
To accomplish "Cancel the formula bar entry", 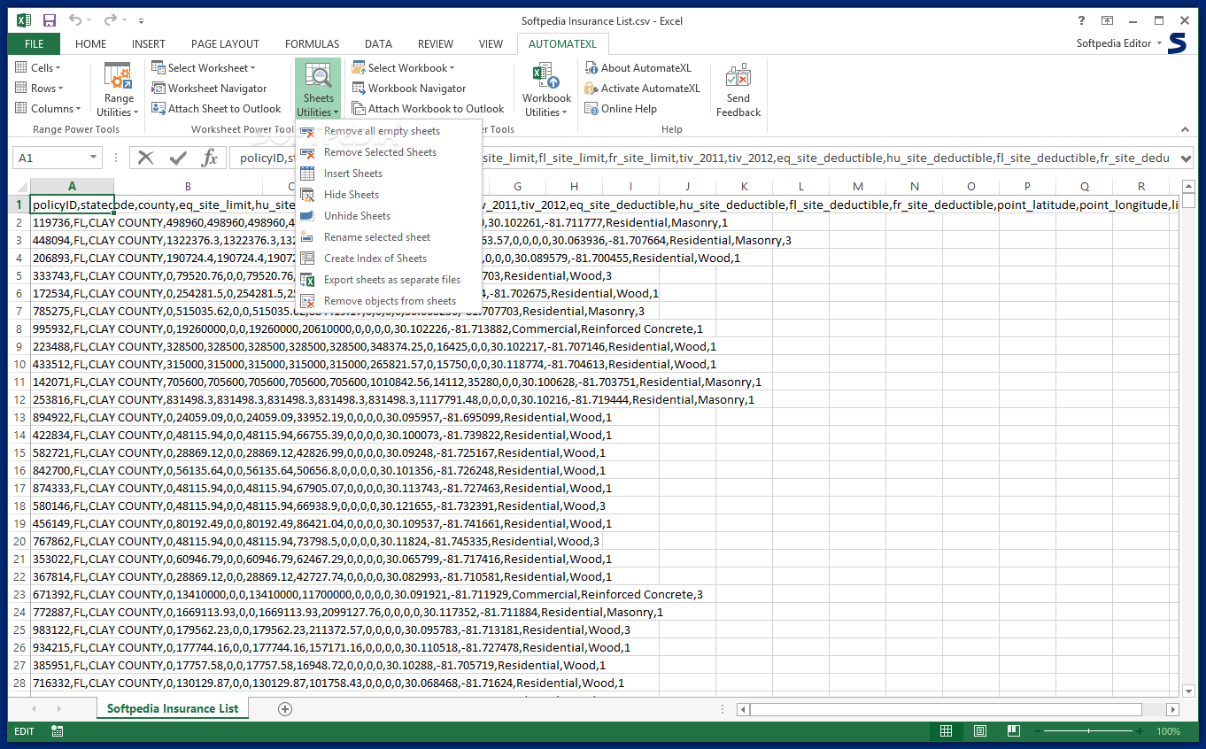I will click(x=146, y=158).
